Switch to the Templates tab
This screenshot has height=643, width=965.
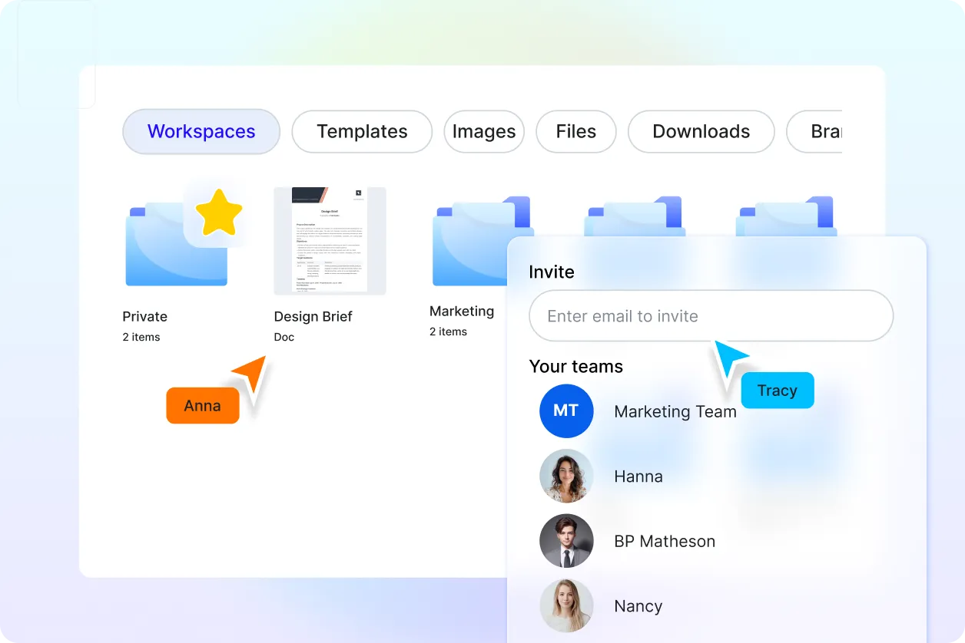[x=362, y=131]
